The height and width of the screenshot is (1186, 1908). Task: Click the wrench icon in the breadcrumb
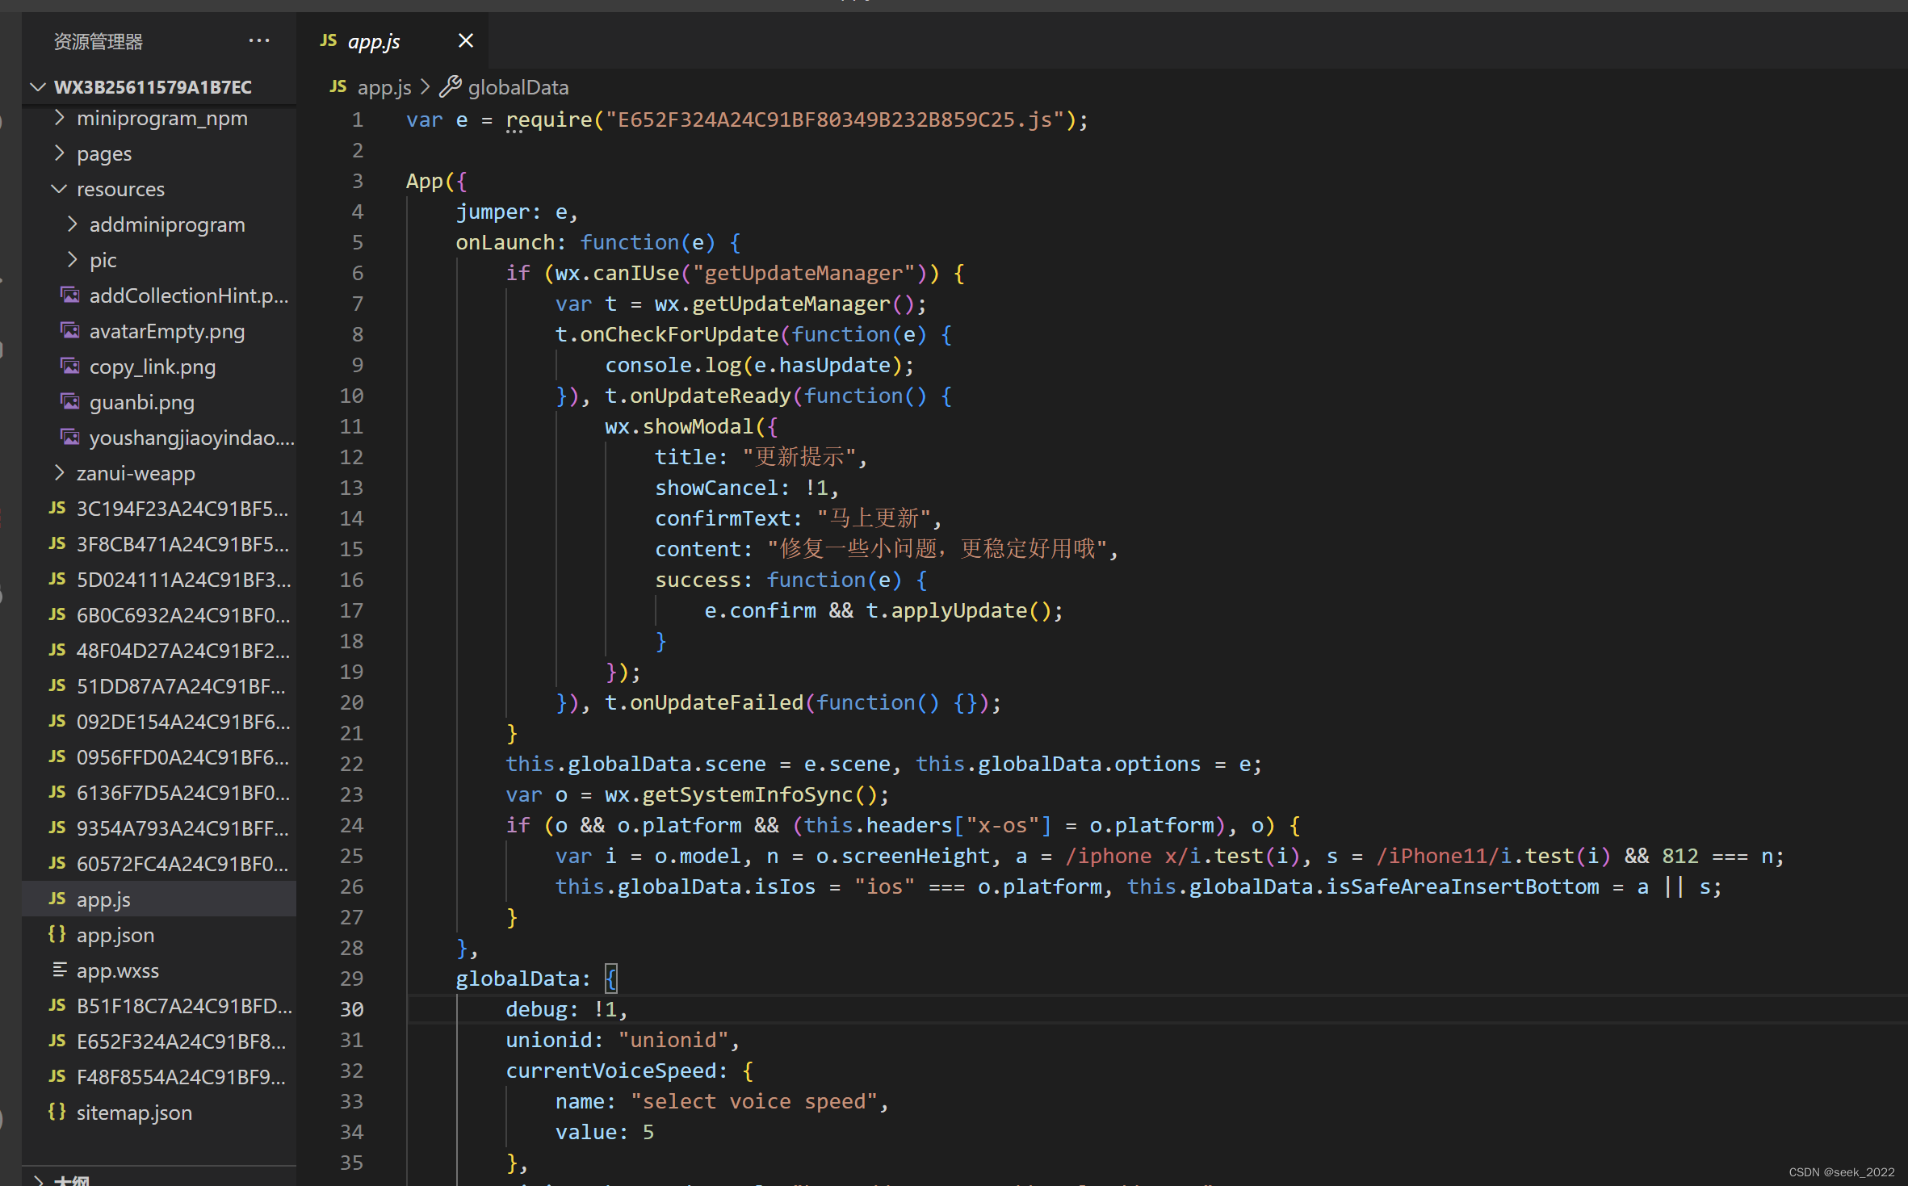point(450,86)
